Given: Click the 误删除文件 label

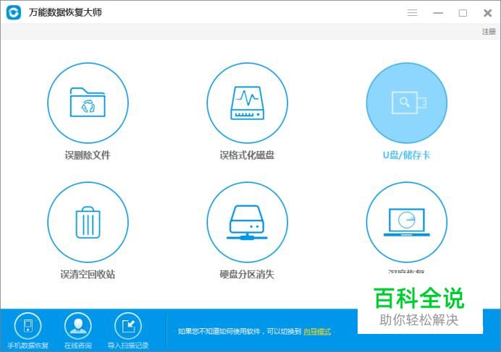Looking at the screenshot, I should pyautogui.click(x=88, y=155).
